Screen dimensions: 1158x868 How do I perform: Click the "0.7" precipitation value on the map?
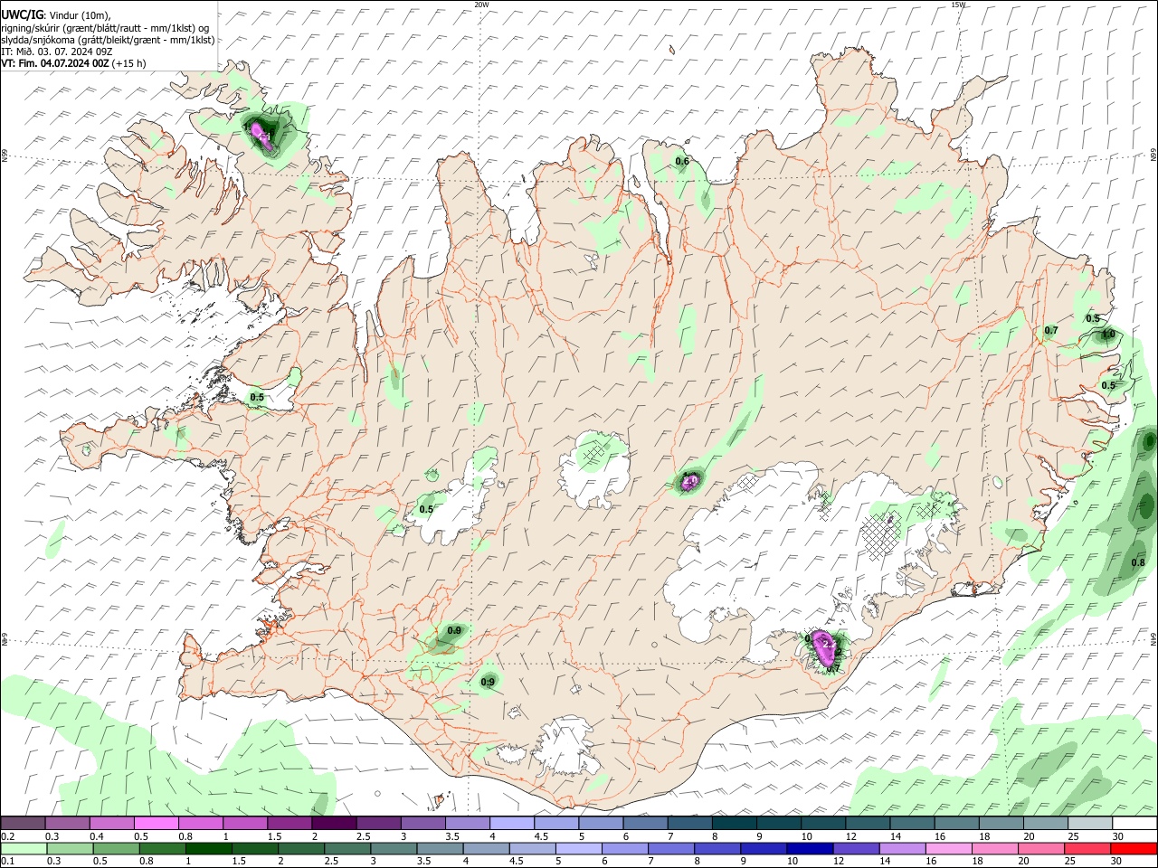click(x=1051, y=331)
